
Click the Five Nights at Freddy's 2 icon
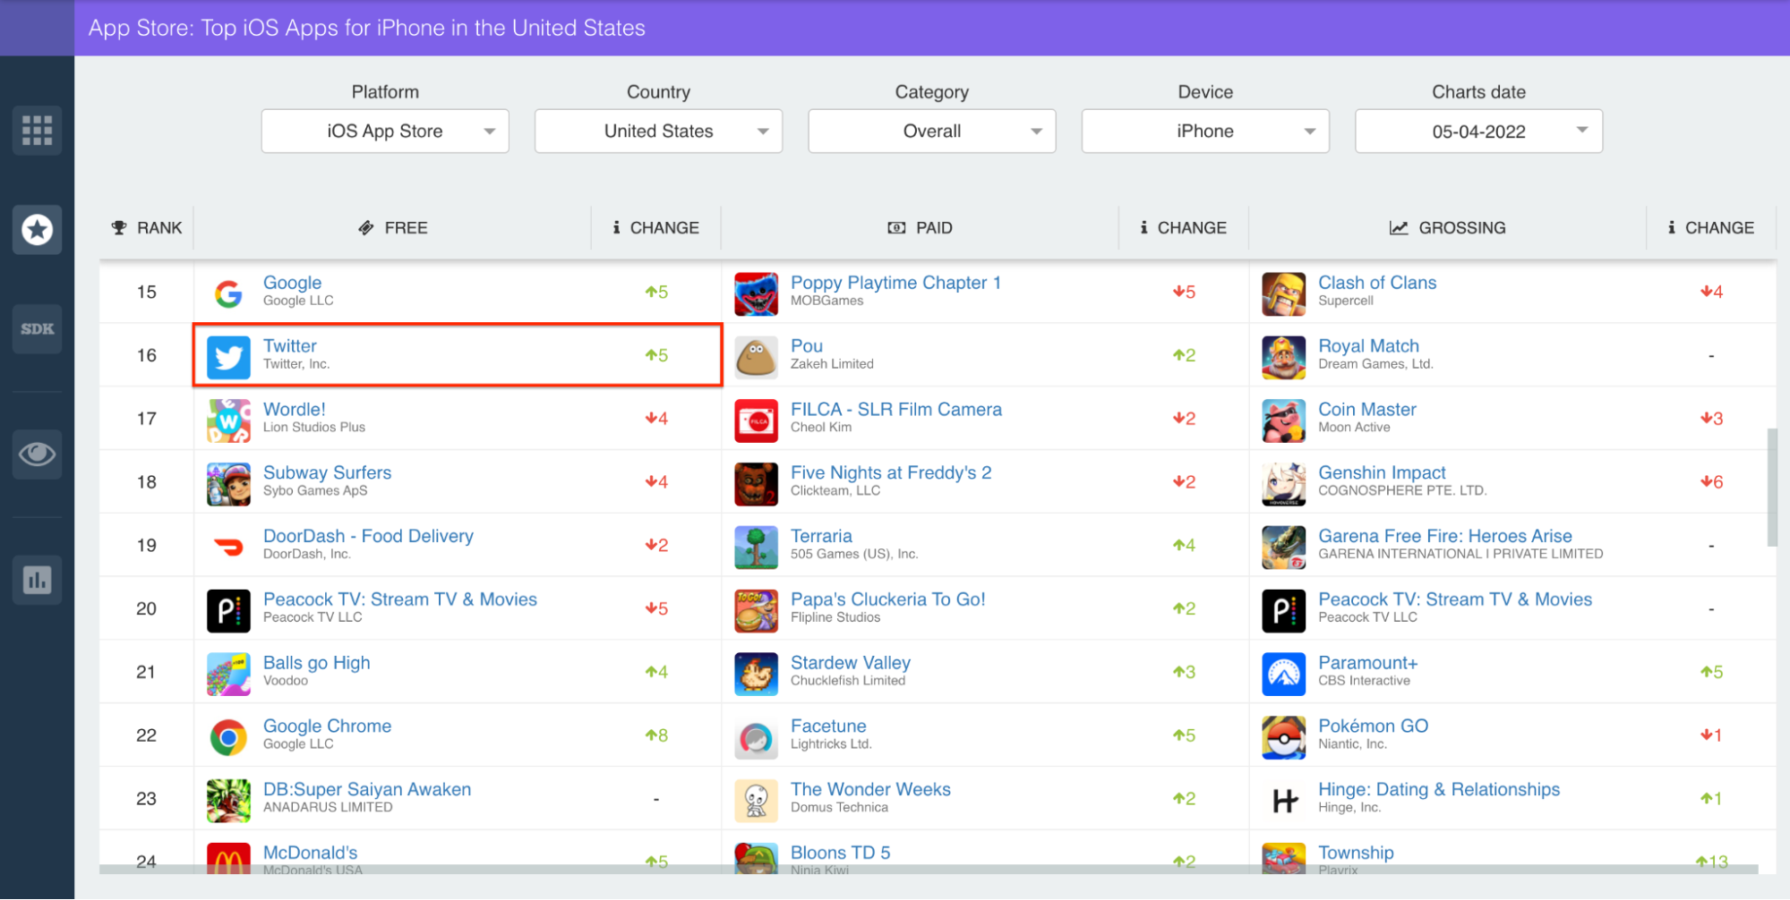756,483
